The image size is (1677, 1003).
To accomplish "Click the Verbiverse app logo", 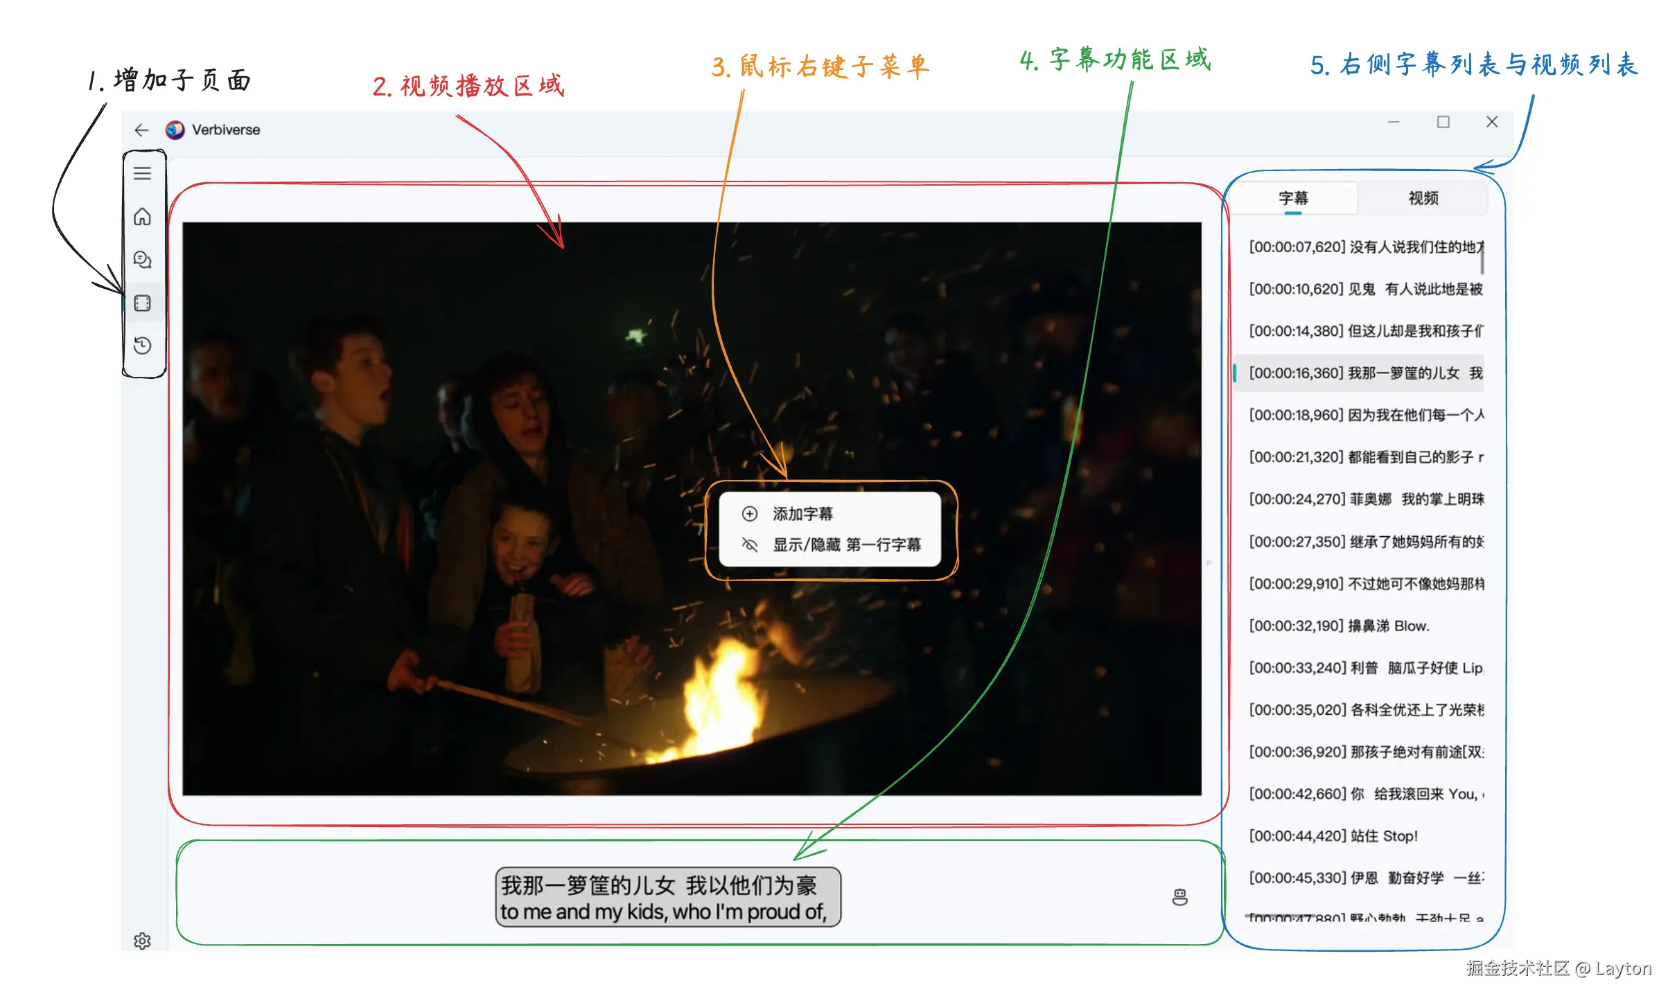I will click(174, 130).
